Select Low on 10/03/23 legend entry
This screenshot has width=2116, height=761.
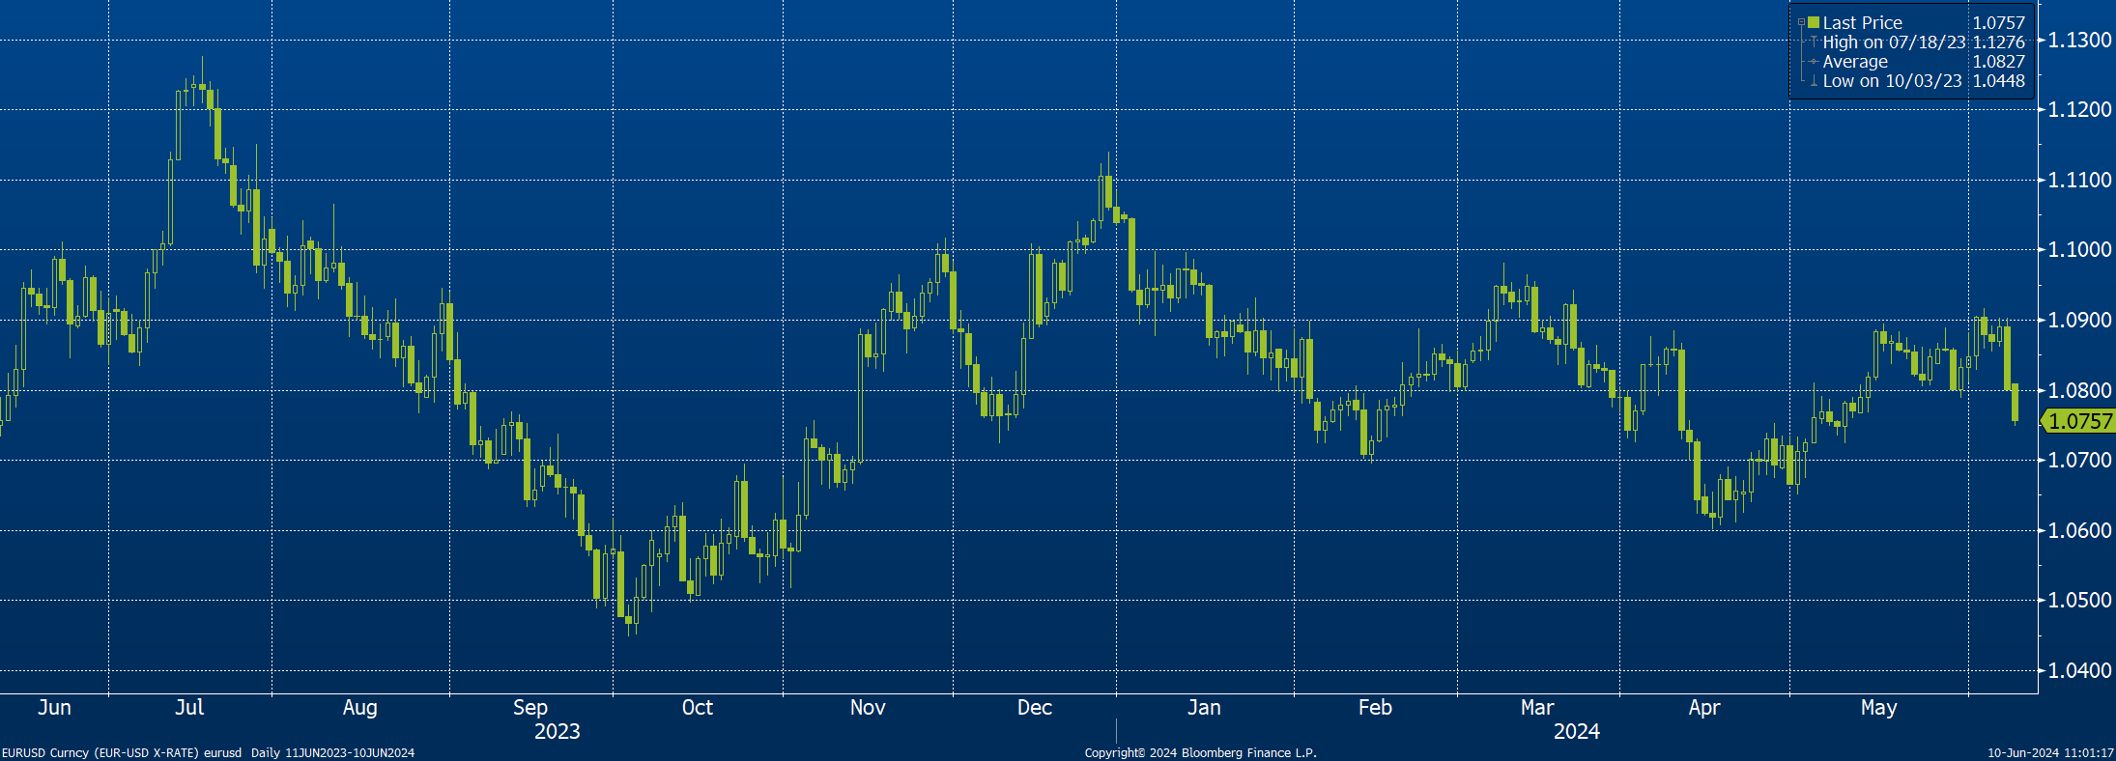[1892, 81]
